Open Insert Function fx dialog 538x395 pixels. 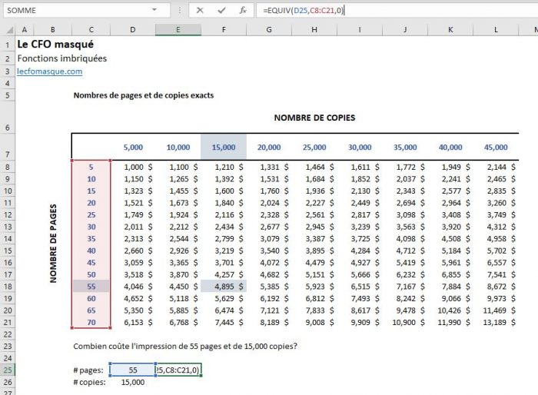243,10
